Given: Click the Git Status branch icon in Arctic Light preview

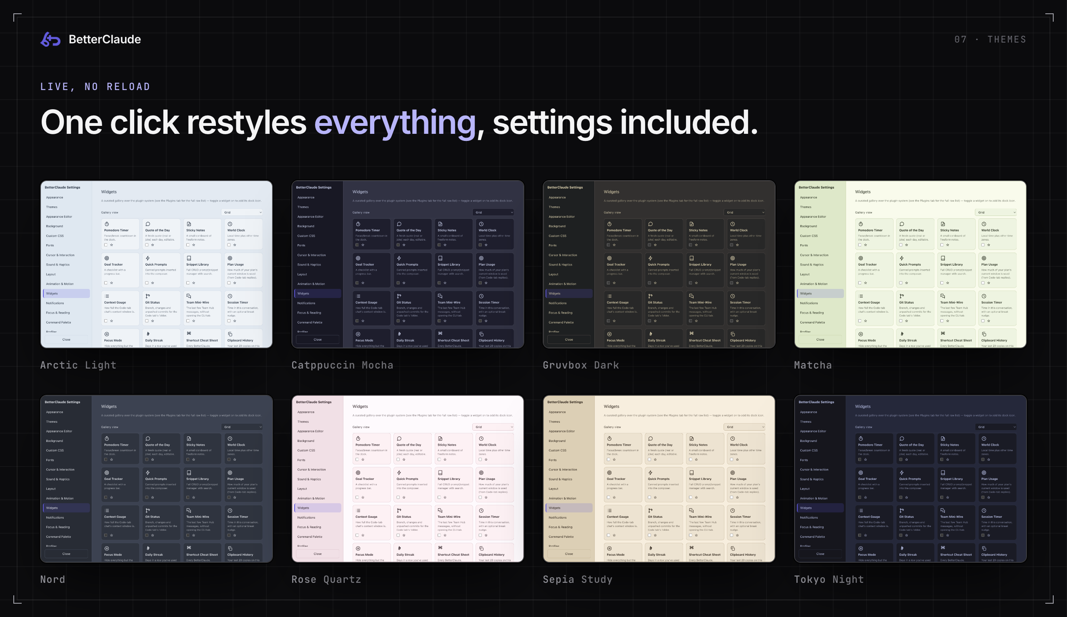Looking at the screenshot, I should (148, 296).
